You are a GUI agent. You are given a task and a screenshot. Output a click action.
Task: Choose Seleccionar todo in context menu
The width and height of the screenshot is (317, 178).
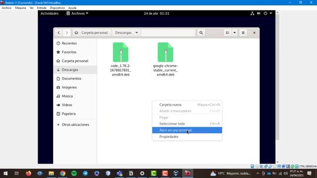coord(187,124)
